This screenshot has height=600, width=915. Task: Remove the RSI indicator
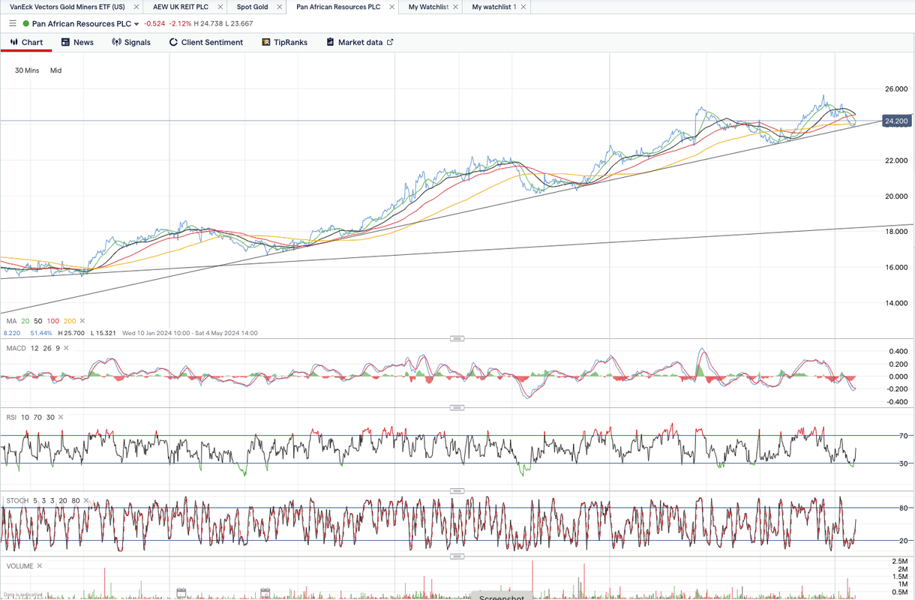[61, 417]
